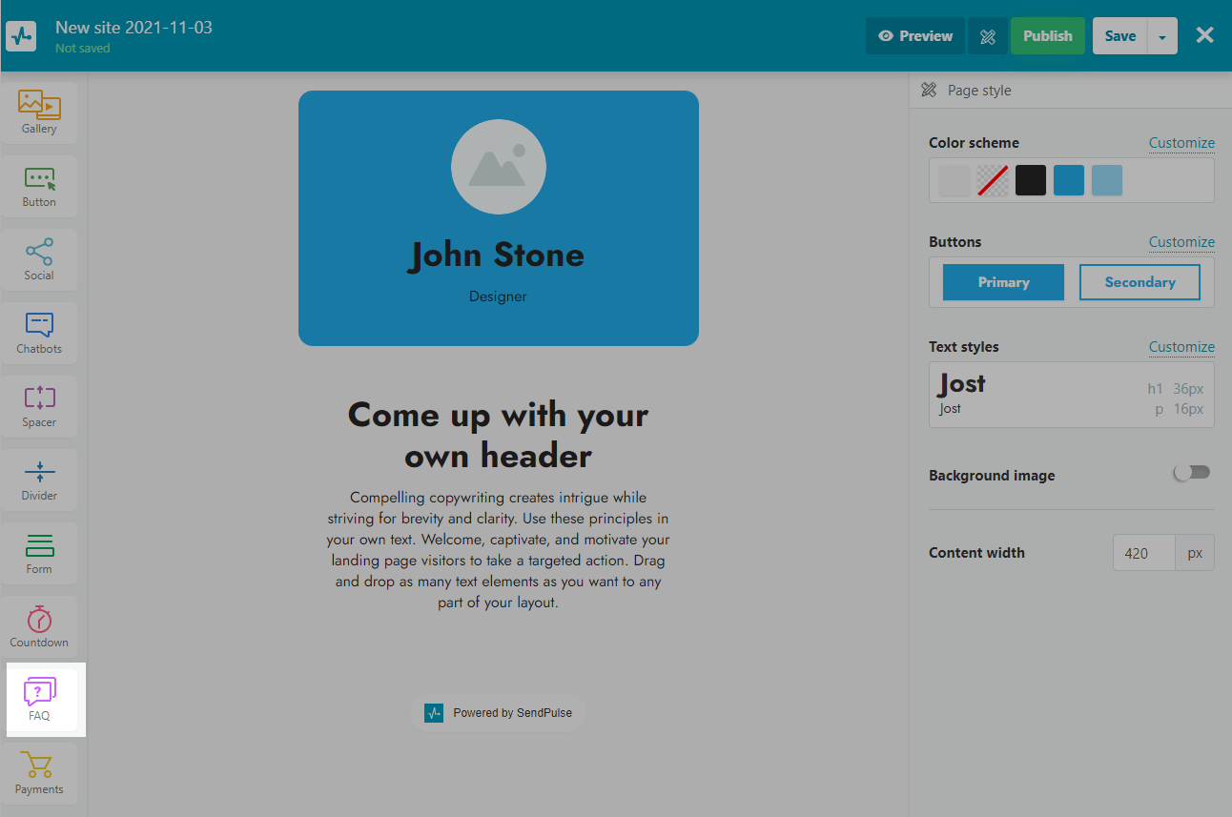Viewport: 1232px width, 817px height.
Task: Pick the Spacer widget icon
Action: (39, 406)
